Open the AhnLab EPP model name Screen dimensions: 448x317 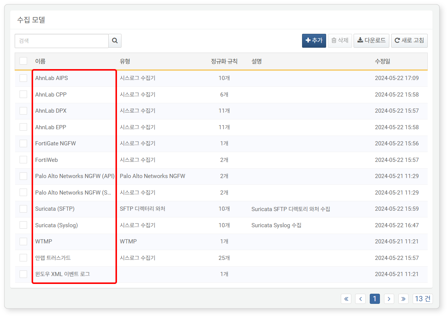(x=50, y=127)
